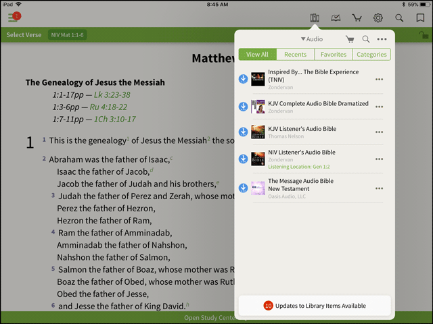433x324 pixels.
Task: Tap the Bluetooth icon in status bar
Action: 403,5
